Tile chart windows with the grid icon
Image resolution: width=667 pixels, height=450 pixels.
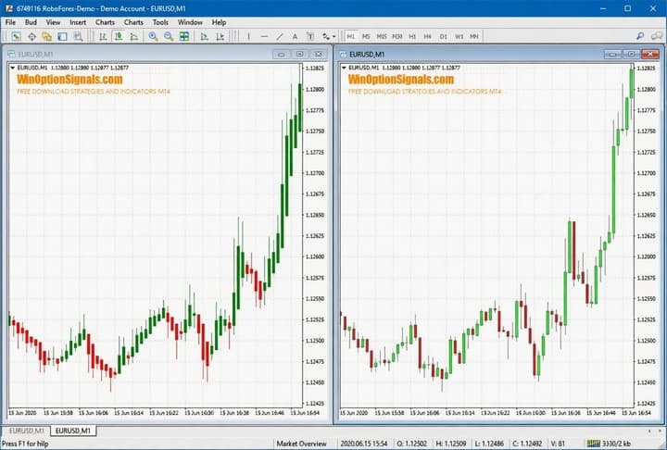click(x=184, y=37)
